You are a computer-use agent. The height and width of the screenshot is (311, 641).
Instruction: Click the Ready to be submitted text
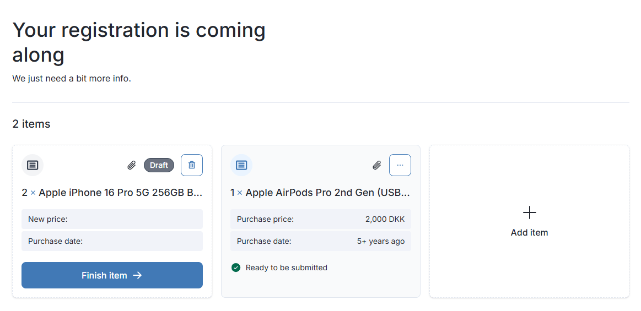pos(287,268)
